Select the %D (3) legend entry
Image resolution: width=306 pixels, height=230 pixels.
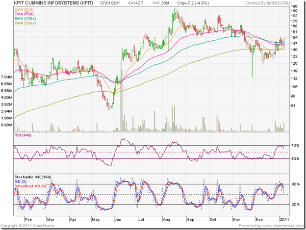click(x=21, y=181)
